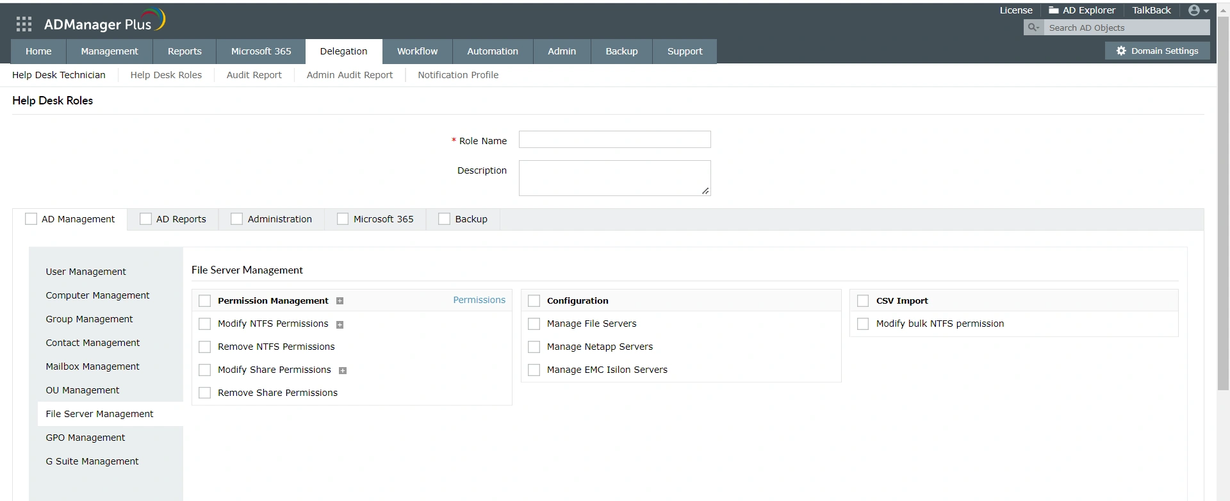
Task: Open the Notification Profile submenu
Action: click(458, 75)
